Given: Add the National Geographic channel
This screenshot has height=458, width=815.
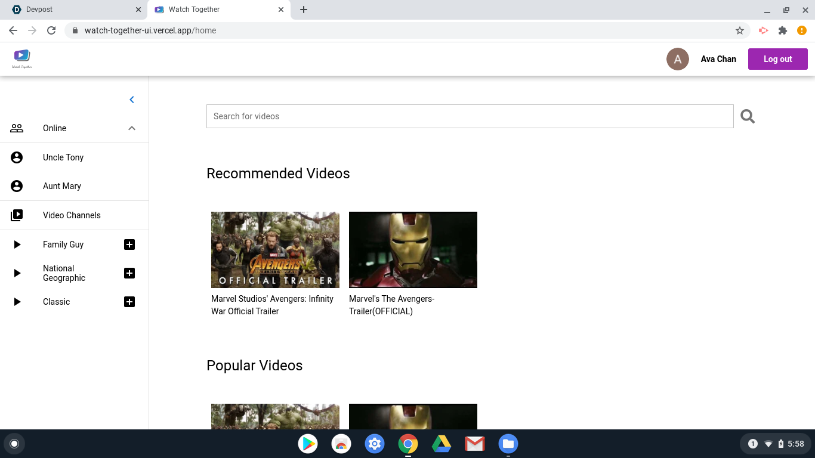Looking at the screenshot, I should 129,273.
